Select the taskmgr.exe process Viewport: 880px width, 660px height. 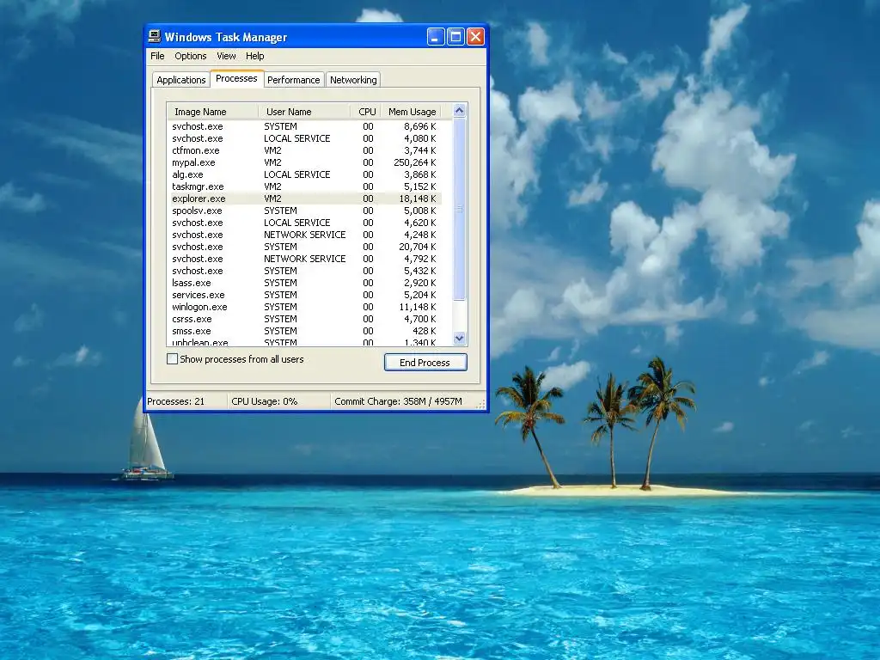(x=305, y=186)
